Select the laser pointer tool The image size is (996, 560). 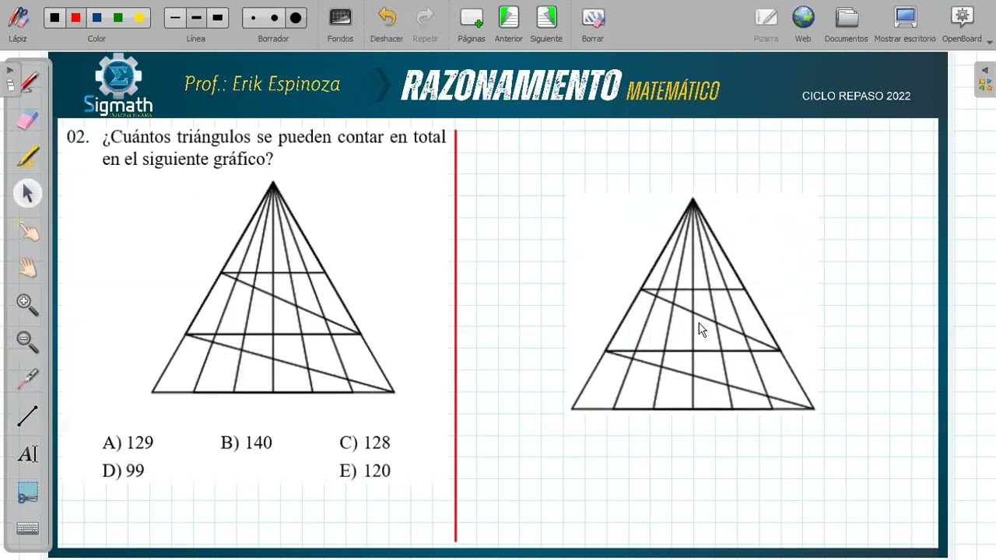[x=28, y=380]
